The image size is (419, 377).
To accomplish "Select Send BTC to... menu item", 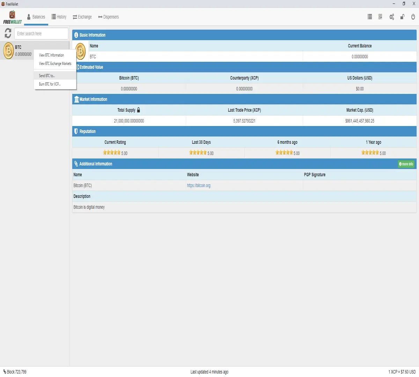I will [x=55, y=76].
